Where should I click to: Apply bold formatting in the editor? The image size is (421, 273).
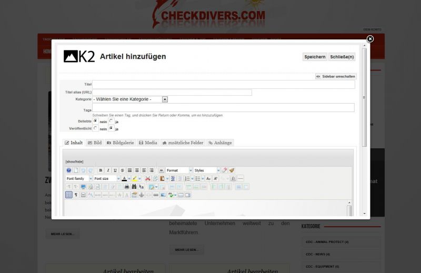point(101,170)
